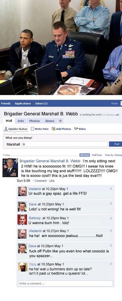Screen dimensions: 122x301
Task: Delete Vladamir's 10.20pm comment with X
Action: point(111,189)
